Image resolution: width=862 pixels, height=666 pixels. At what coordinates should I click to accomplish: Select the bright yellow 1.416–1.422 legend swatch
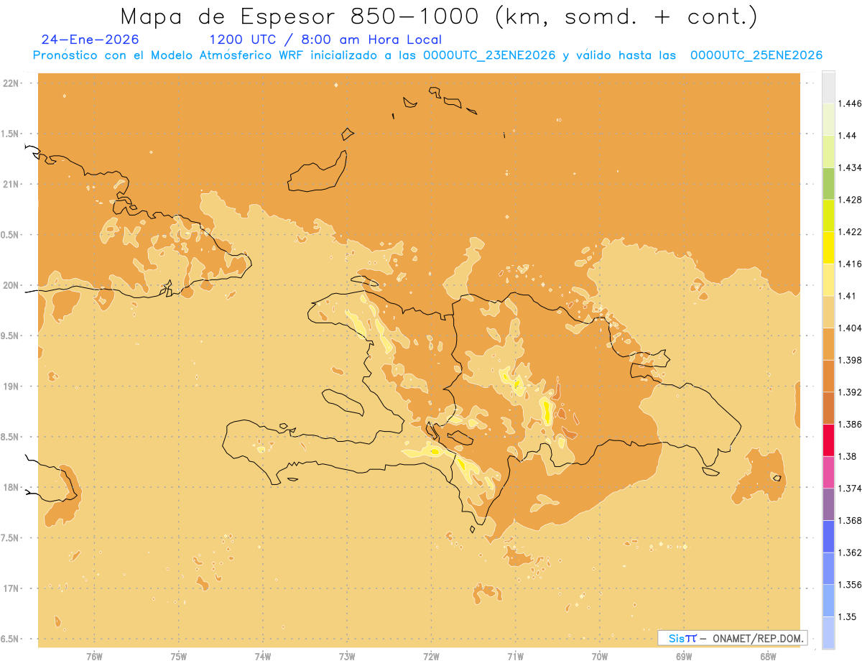coord(828,247)
